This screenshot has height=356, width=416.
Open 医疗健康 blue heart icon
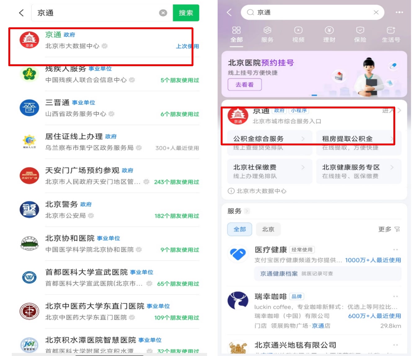(238, 254)
